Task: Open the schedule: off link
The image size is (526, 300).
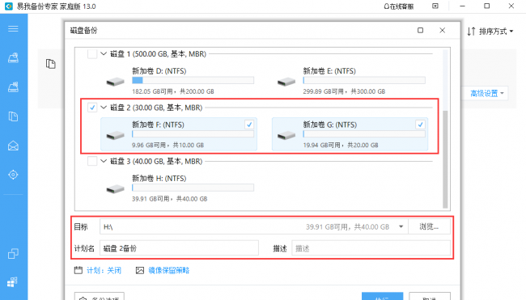Action: tap(104, 271)
